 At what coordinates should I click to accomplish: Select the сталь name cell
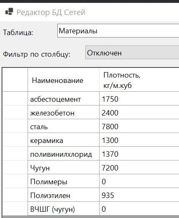pyautogui.click(x=64, y=126)
